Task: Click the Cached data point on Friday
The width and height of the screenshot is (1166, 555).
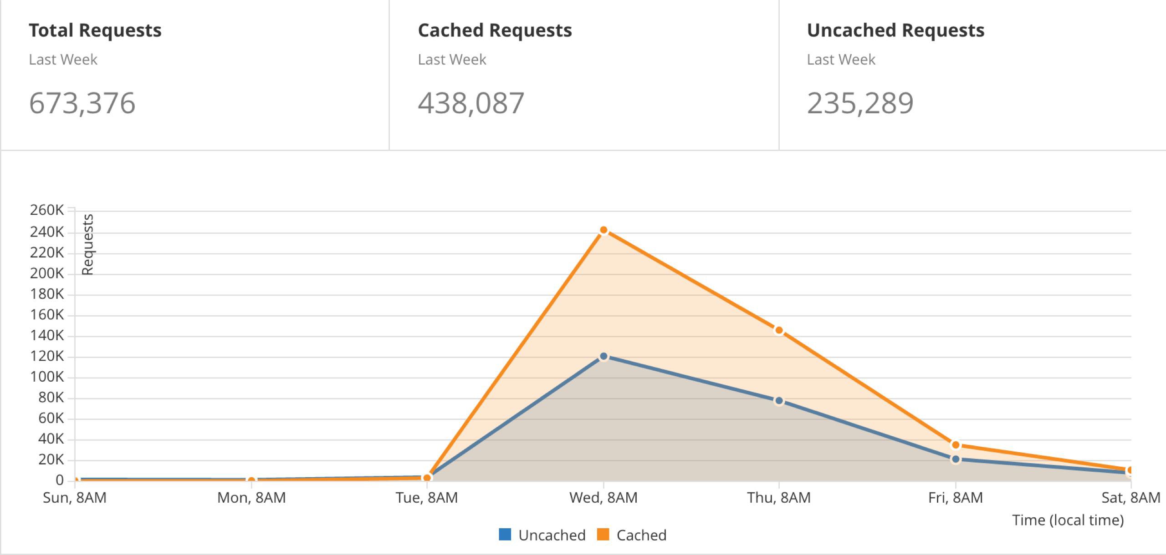Action: tap(956, 445)
